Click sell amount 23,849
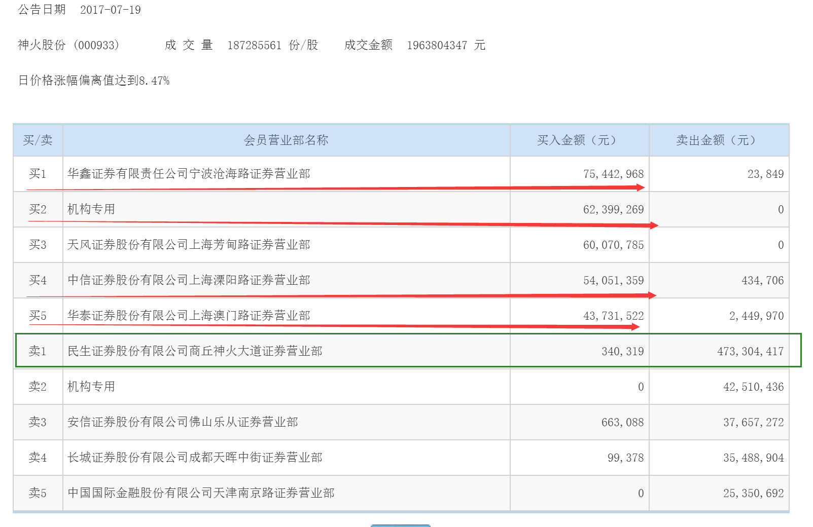The image size is (813, 527). click(x=765, y=174)
